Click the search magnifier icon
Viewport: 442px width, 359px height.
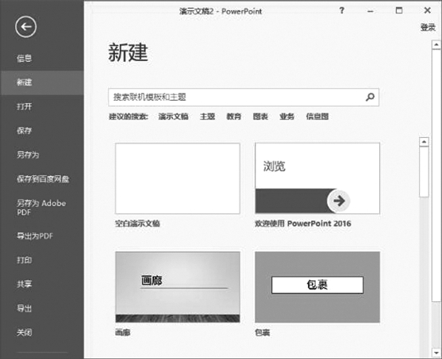[370, 97]
